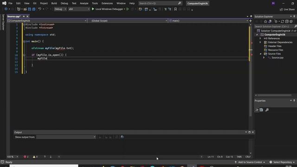
Task: Click the Live Share button
Action: (x=287, y=9)
